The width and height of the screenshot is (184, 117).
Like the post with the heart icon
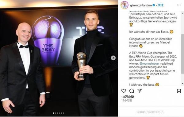click(124, 91)
